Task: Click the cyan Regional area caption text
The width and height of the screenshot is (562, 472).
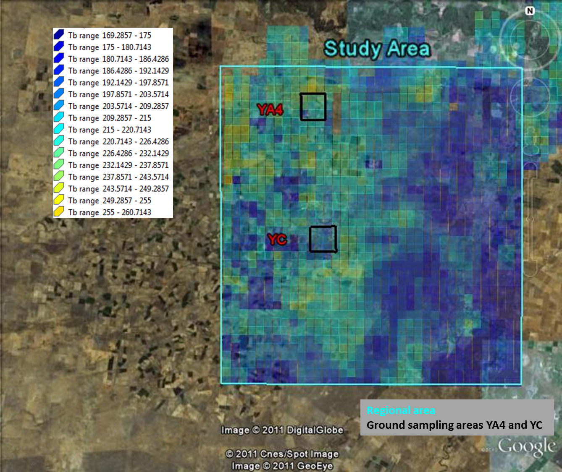Action: coord(401,410)
